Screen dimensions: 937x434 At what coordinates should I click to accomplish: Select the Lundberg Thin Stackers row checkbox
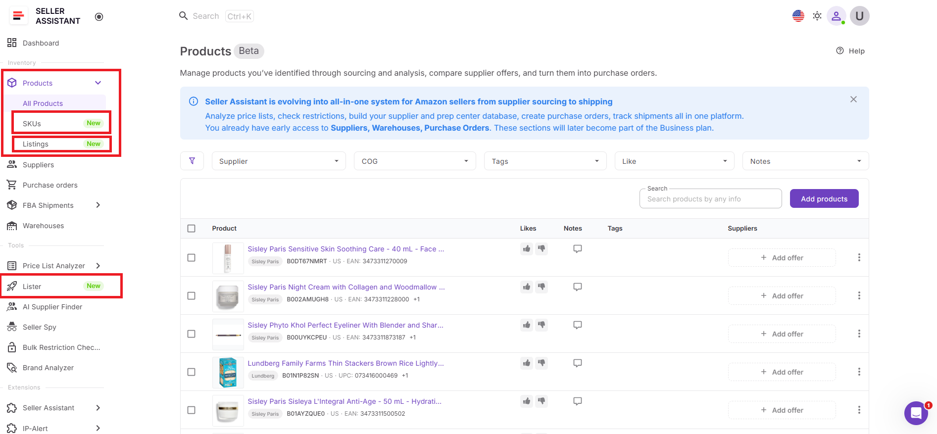point(192,372)
